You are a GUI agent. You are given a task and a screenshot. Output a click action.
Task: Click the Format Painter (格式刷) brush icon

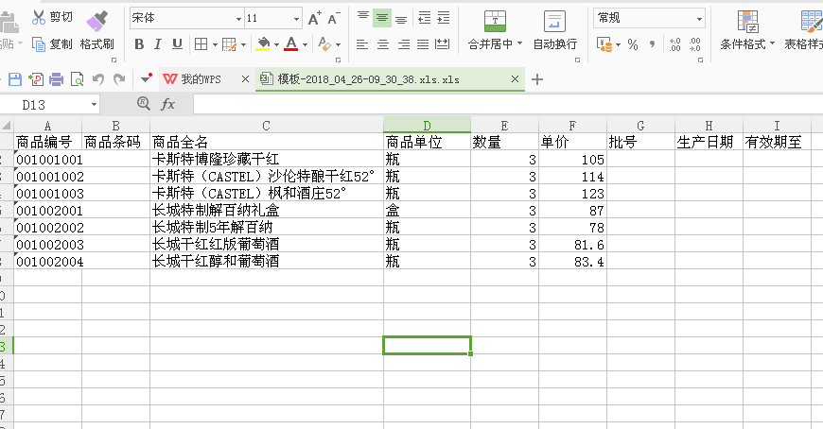pos(96,21)
